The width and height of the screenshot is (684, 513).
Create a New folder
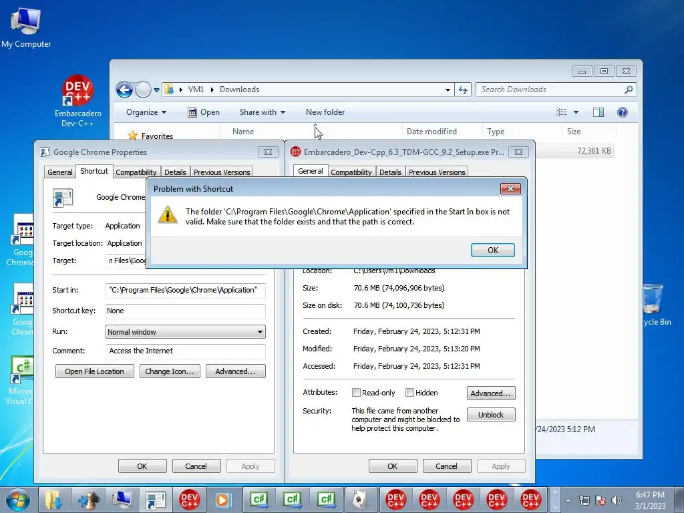325,112
